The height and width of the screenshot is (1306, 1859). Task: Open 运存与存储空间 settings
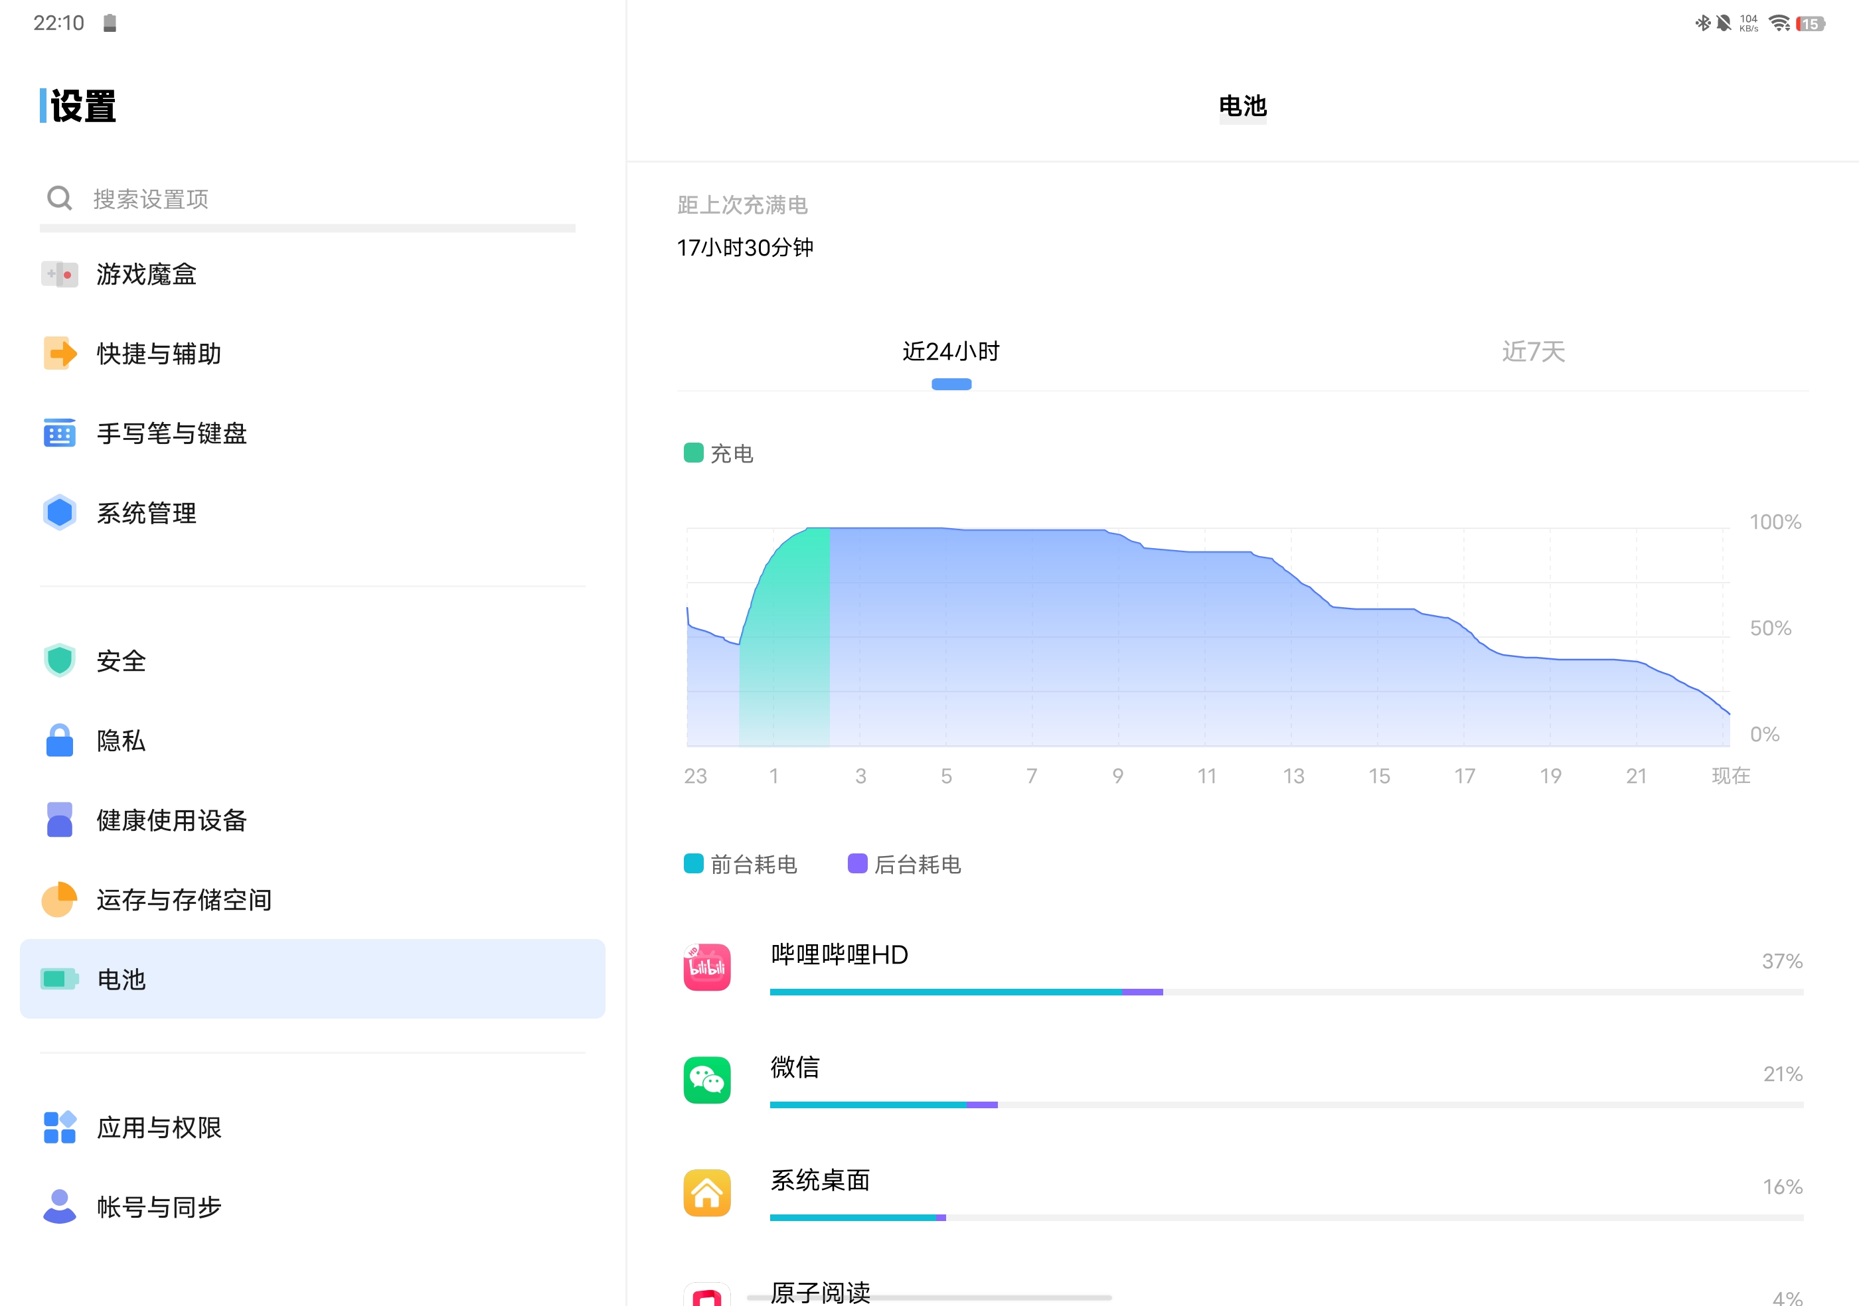313,900
